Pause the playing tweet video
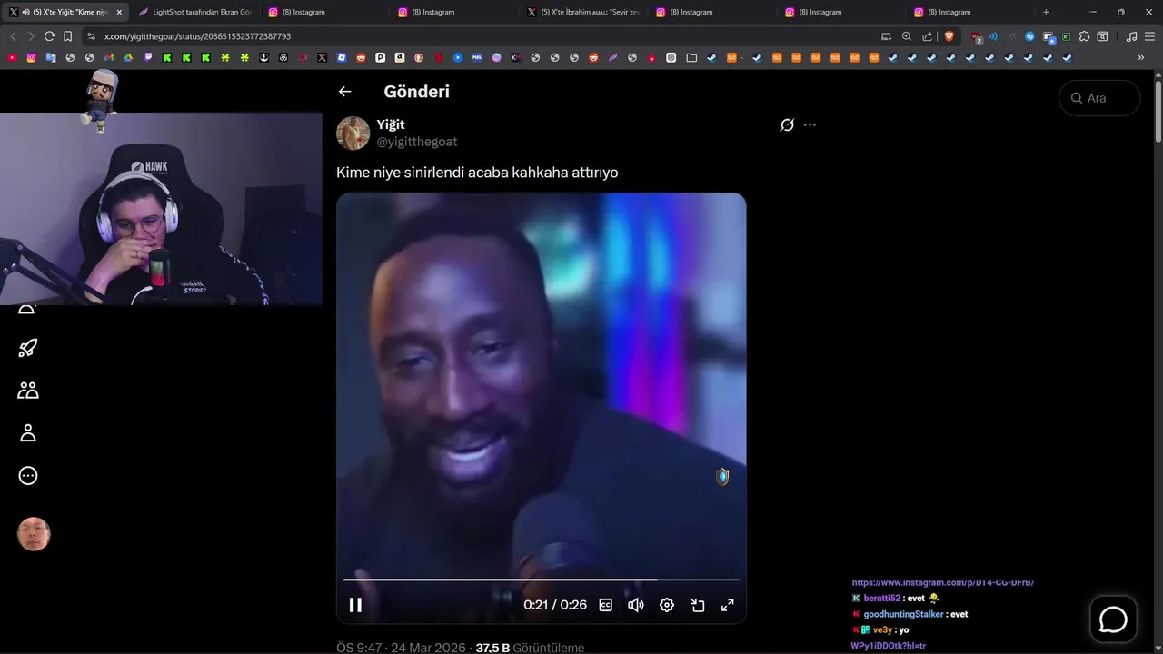The width and height of the screenshot is (1163, 654). (x=355, y=605)
